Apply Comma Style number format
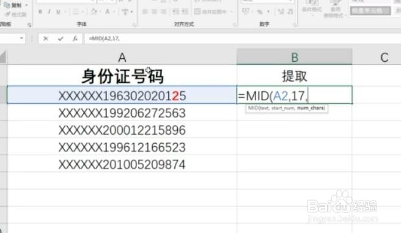This screenshot has width=401, height=233. (268, 12)
